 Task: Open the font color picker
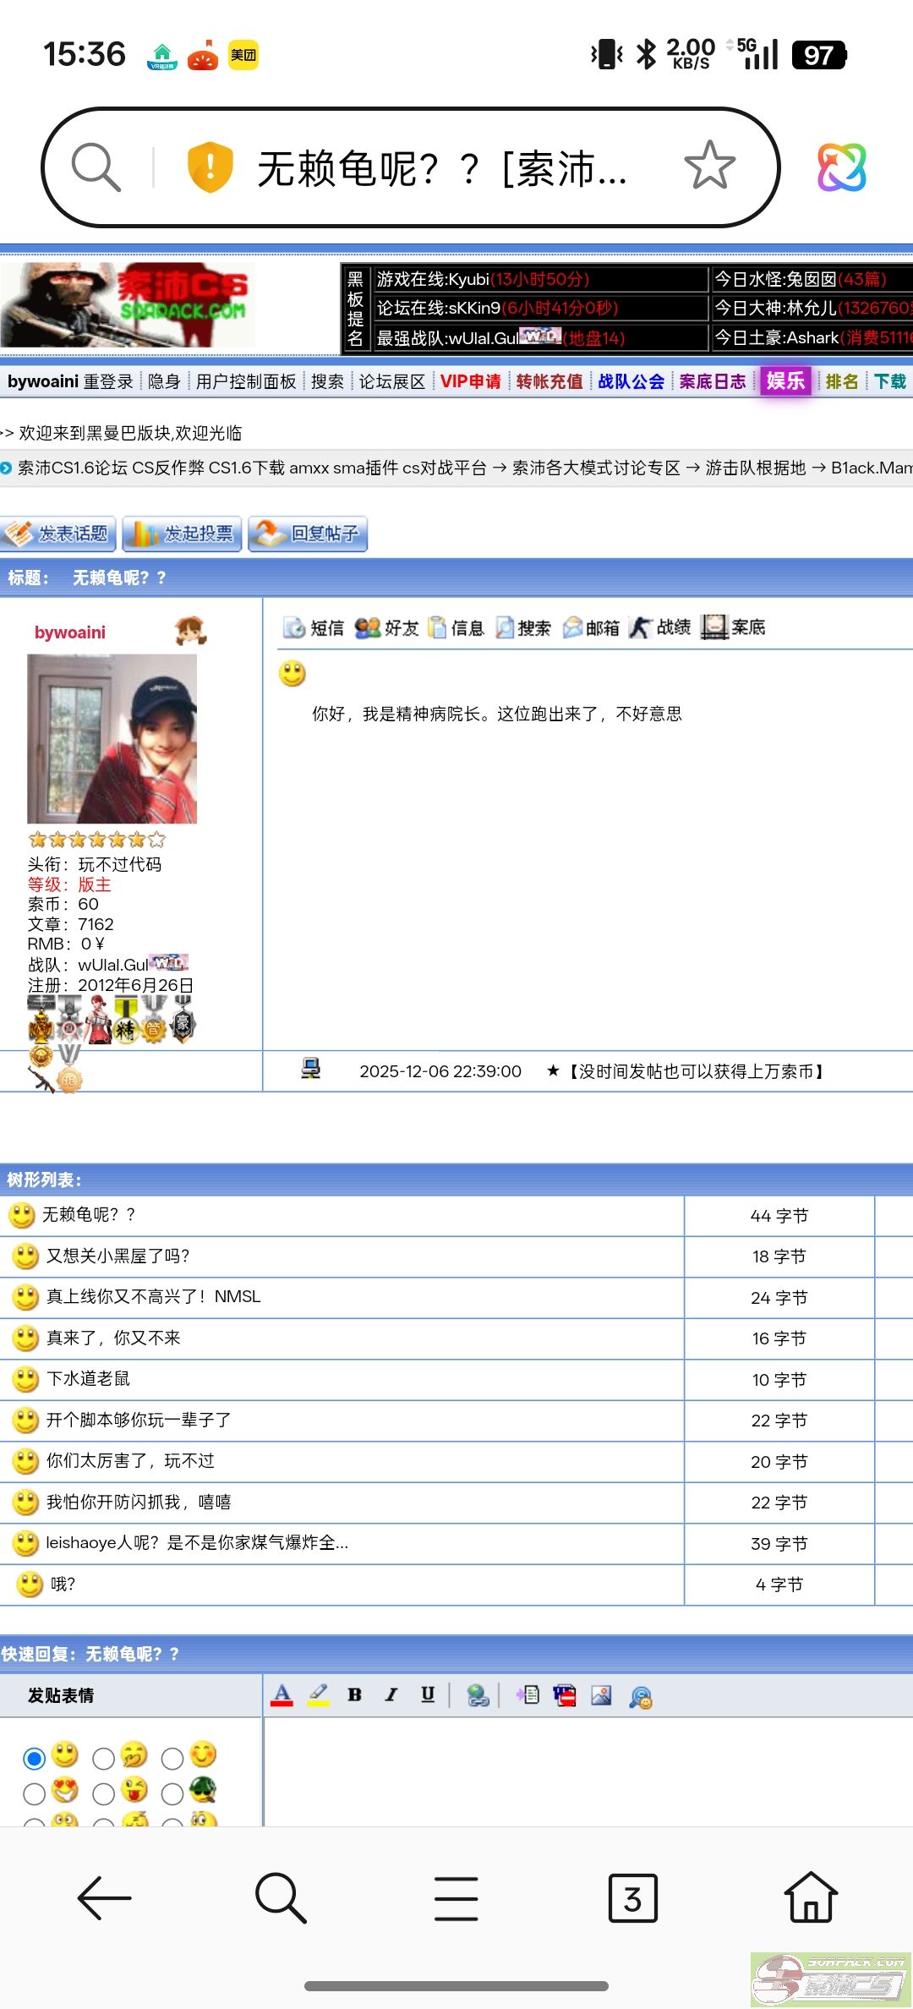(282, 1694)
